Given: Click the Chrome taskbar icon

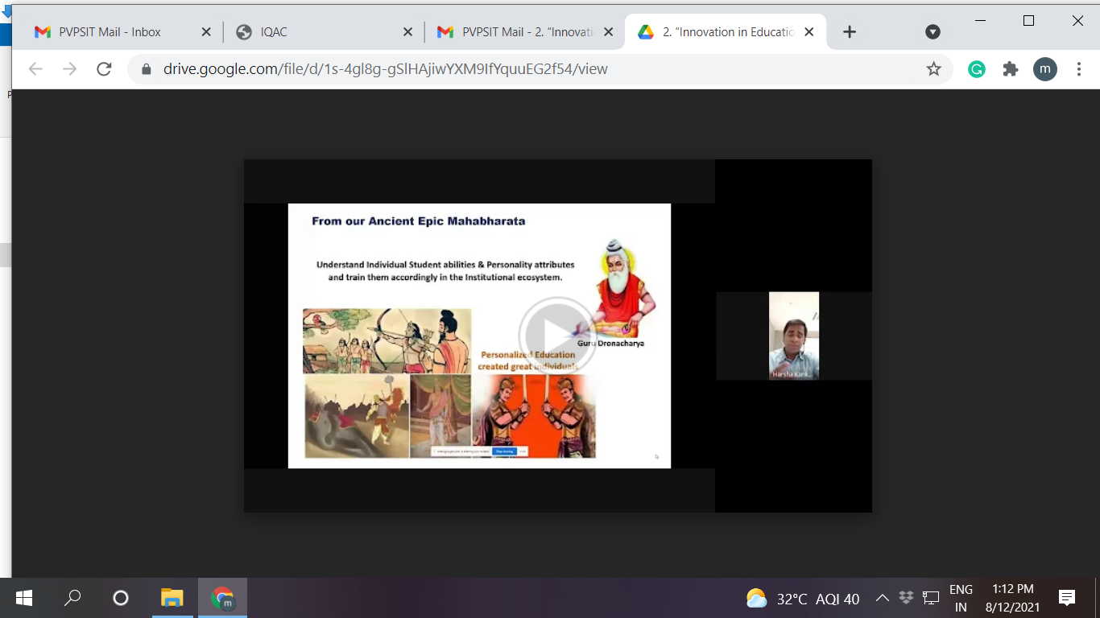Looking at the screenshot, I should tap(222, 598).
